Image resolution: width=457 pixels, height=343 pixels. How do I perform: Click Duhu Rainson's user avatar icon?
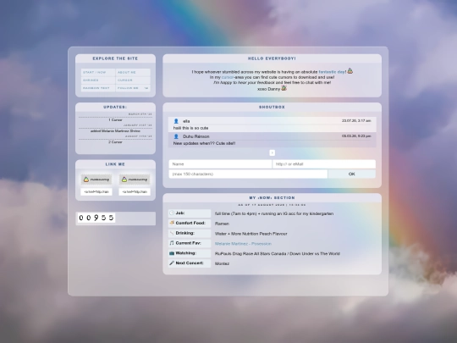[176, 136]
